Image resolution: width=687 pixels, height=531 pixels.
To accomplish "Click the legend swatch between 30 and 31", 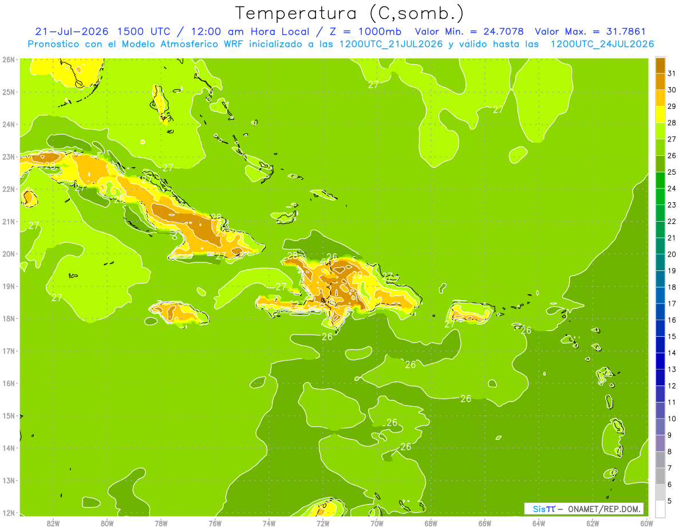I will [x=660, y=82].
